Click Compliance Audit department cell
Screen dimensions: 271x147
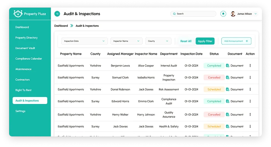[169, 101]
